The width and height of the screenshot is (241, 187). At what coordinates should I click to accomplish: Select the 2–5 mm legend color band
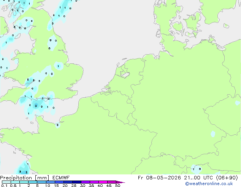(x=33, y=182)
